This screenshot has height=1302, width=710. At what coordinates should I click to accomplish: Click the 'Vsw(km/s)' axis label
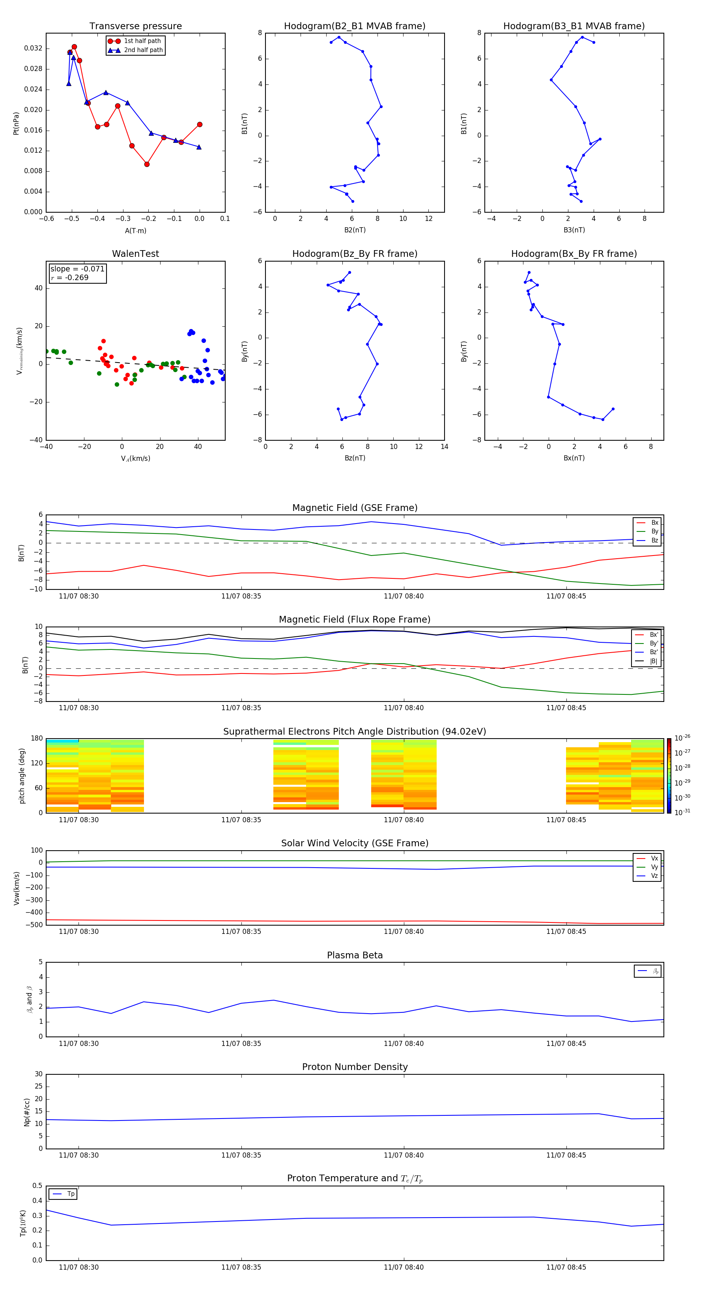pyautogui.click(x=16, y=888)
